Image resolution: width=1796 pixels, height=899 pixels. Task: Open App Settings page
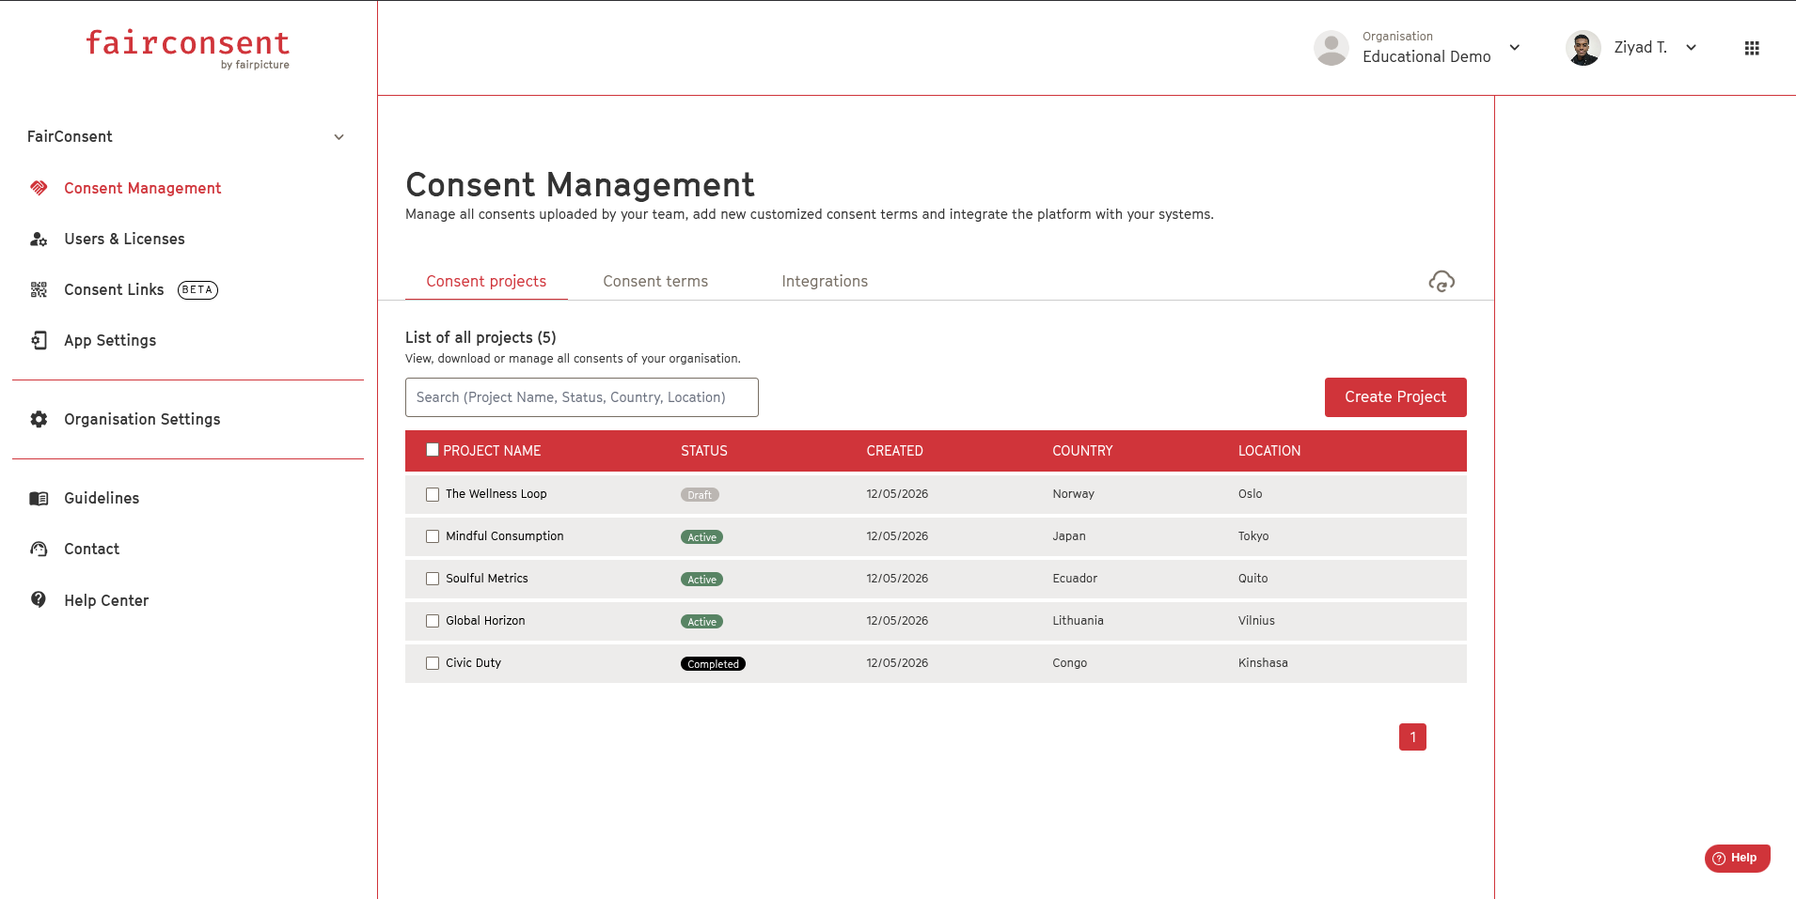pos(110,340)
